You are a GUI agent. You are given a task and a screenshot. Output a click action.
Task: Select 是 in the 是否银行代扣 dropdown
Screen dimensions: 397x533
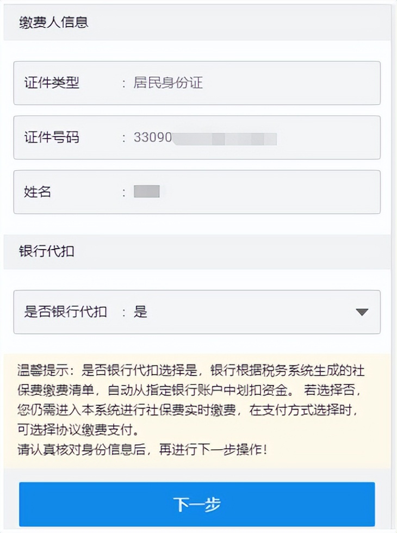(x=139, y=312)
